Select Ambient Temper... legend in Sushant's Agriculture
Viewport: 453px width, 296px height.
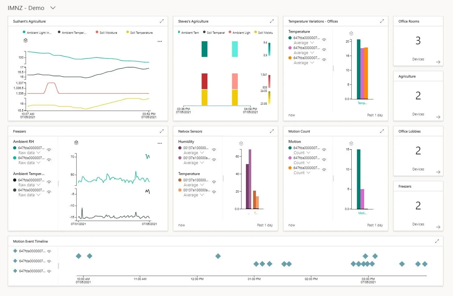[x=72, y=33]
